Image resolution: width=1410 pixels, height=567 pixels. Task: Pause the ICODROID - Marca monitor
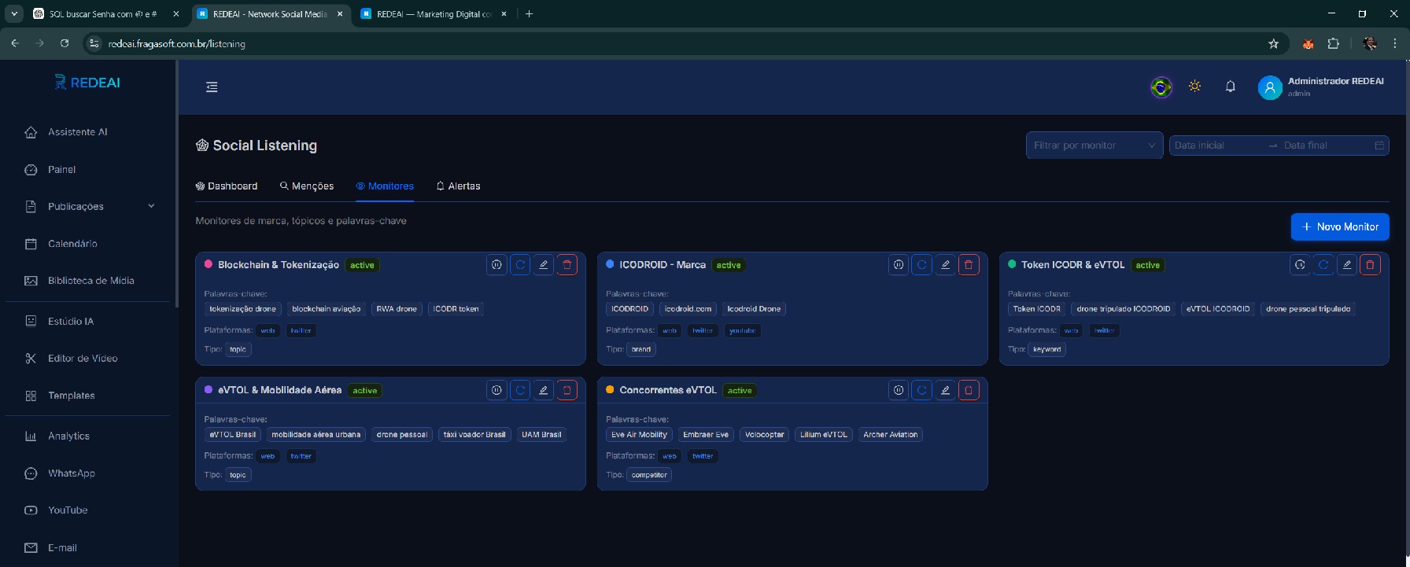tap(899, 265)
